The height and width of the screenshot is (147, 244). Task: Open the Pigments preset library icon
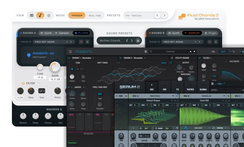[146, 51]
